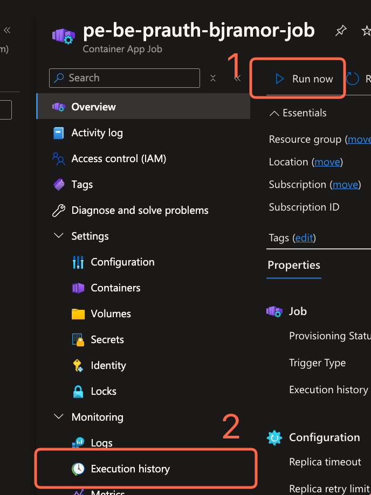Select the Properties tab
The height and width of the screenshot is (495, 371).
click(294, 265)
